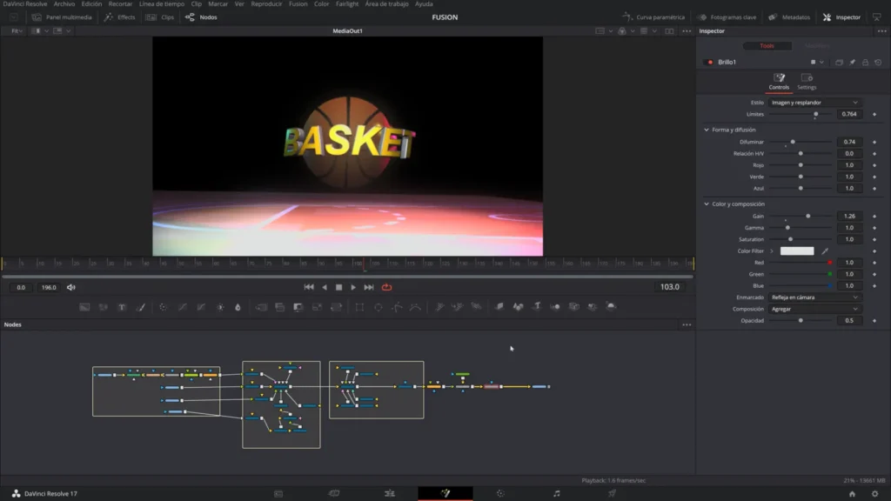This screenshot has height=501, width=891.
Task: Open the Fusion page icon at bottom
Action: click(445, 493)
